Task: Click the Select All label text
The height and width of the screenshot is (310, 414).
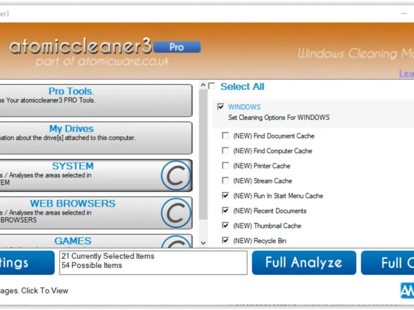Action: [242, 86]
